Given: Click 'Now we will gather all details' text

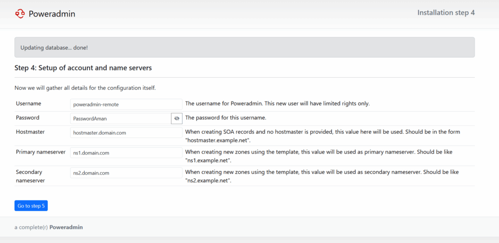Looking at the screenshot, I should coord(85,88).
